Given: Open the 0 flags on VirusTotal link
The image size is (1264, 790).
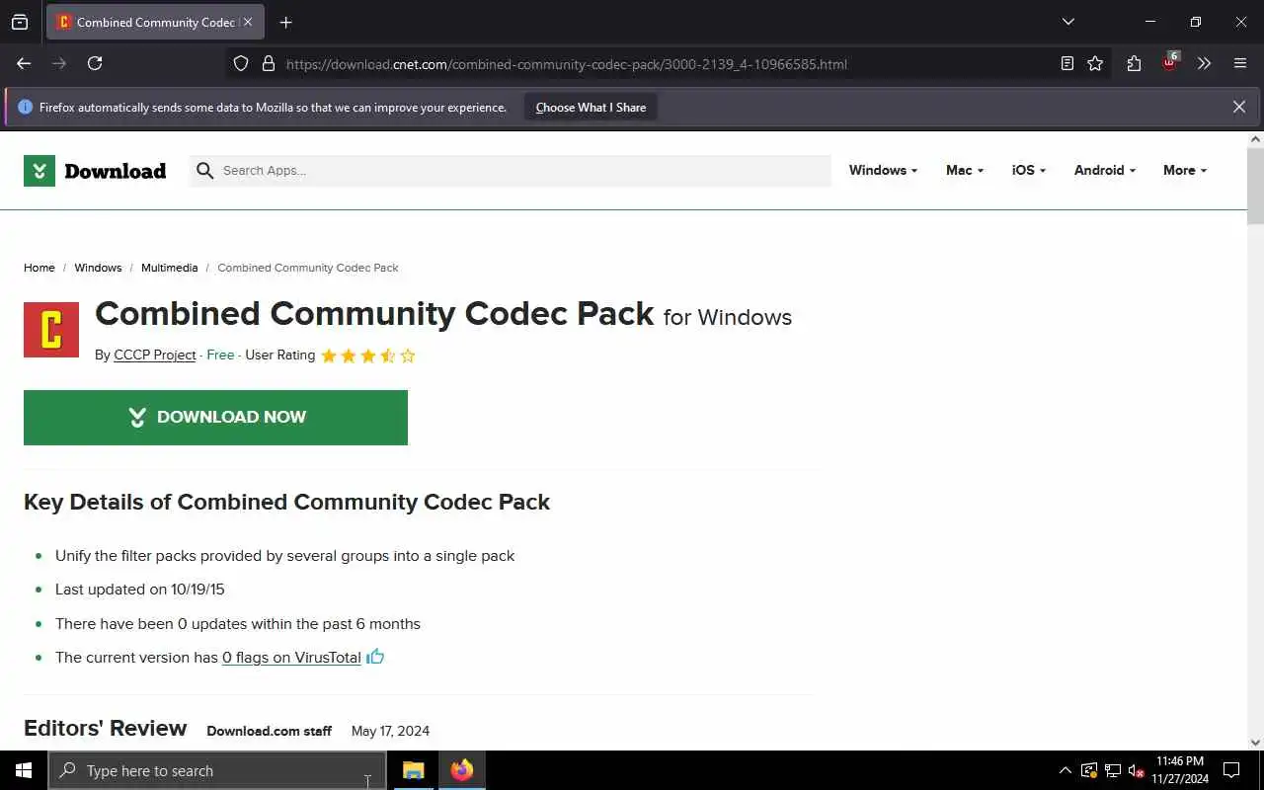Looking at the screenshot, I should tap(291, 658).
